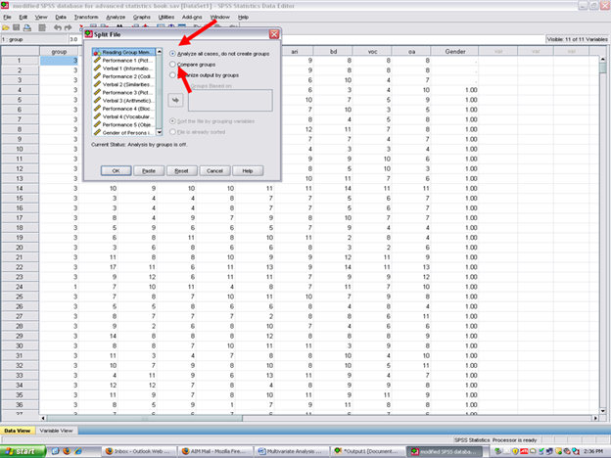The height and width of the screenshot is (458, 611).
Task: Select Organize output by groups option
Action: [173, 75]
